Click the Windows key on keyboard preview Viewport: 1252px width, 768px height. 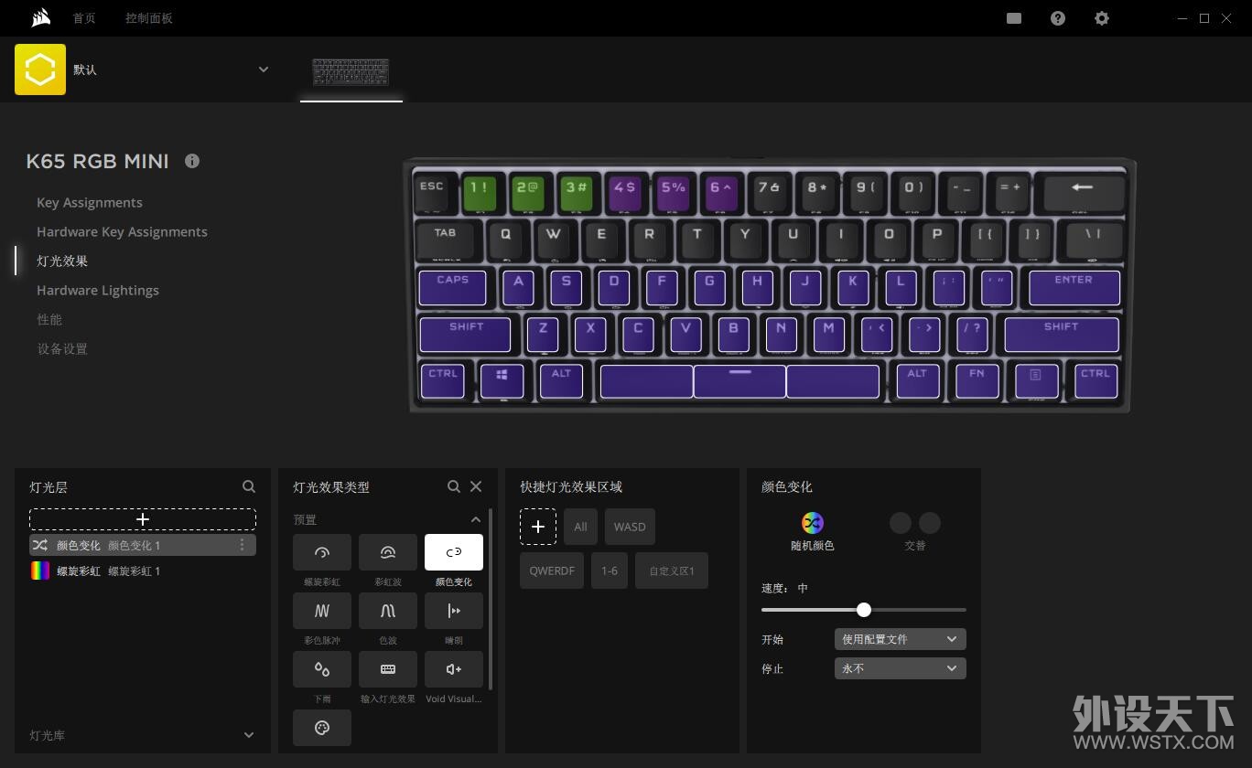click(502, 380)
